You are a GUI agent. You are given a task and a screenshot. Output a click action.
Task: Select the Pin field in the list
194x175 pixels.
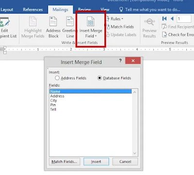click(91, 105)
